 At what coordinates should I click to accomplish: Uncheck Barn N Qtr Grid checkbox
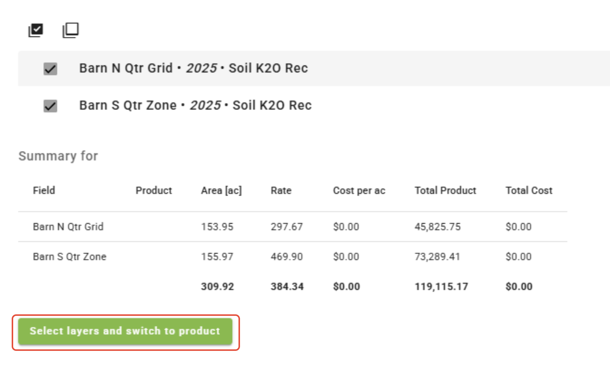point(50,69)
